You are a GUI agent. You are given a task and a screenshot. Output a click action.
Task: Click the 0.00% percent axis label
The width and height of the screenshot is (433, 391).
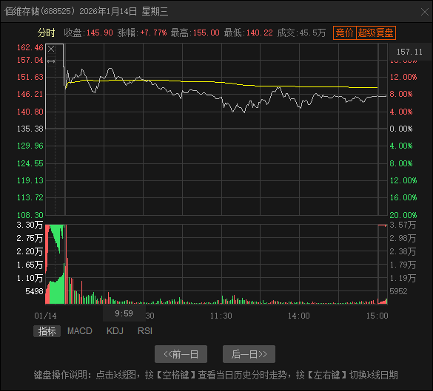point(401,129)
